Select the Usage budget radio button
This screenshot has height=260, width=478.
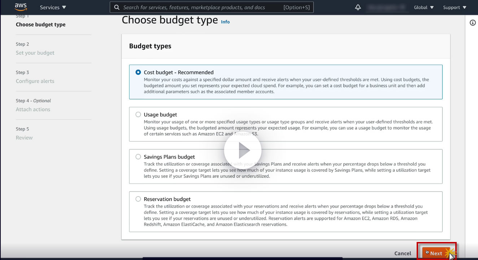pyautogui.click(x=138, y=115)
